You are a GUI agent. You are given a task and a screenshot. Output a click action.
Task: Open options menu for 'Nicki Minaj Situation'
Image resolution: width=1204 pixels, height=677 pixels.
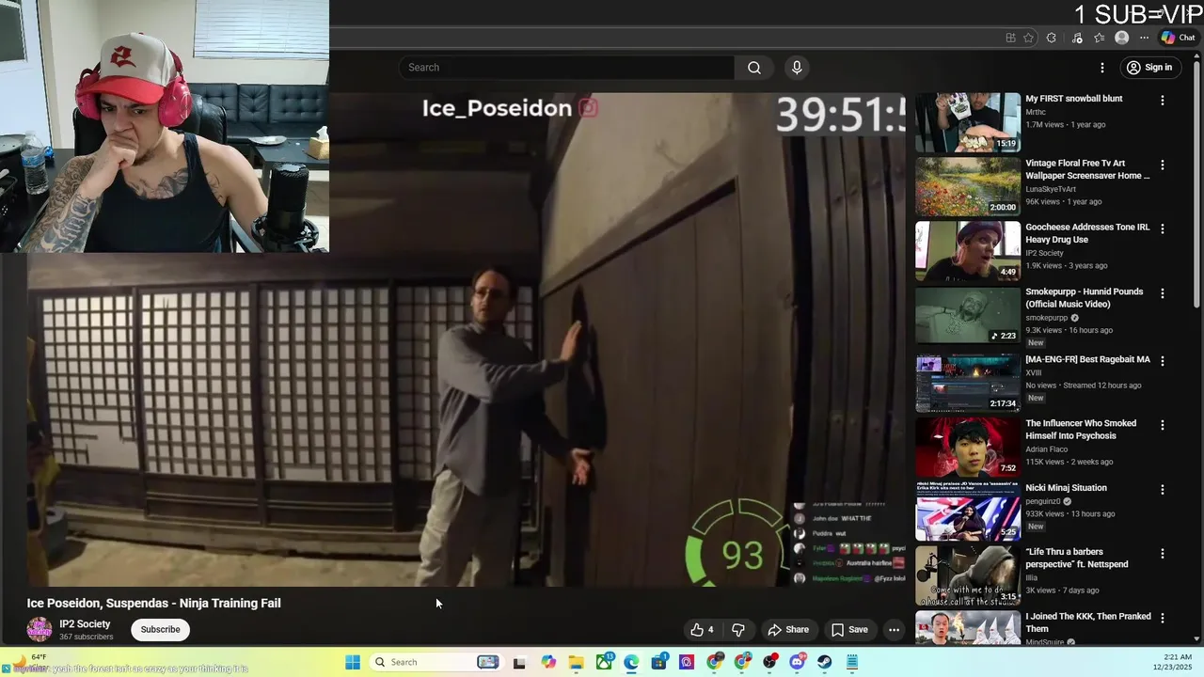[1163, 489]
